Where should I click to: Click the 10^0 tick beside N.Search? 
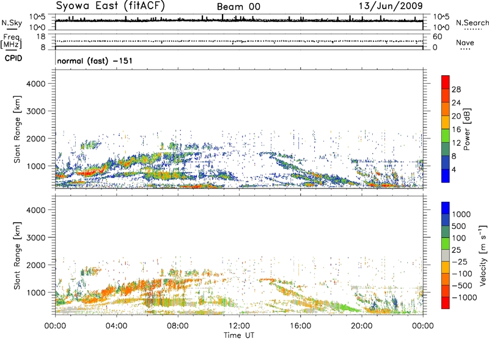pyautogui.click(x=441, y=28)
